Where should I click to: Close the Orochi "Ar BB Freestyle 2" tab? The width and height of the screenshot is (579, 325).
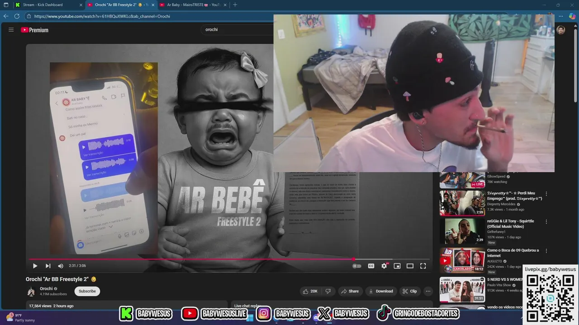click(x=153, y=5)
